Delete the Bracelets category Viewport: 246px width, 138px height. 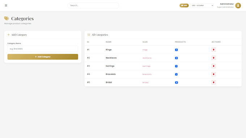tap(213, 74)
